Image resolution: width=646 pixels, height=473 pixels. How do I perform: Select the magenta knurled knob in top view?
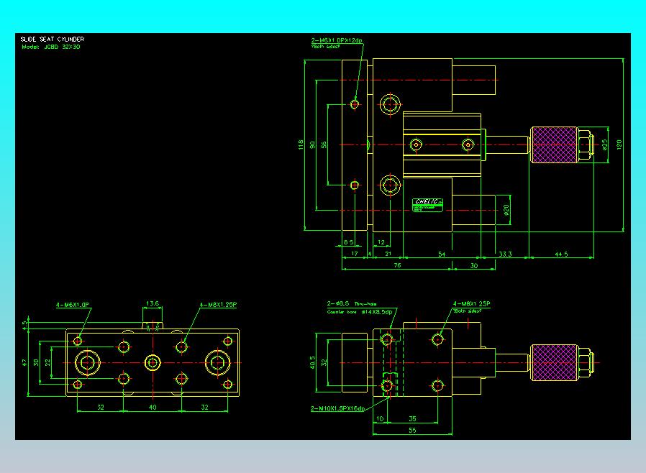(x=554, y=145)
